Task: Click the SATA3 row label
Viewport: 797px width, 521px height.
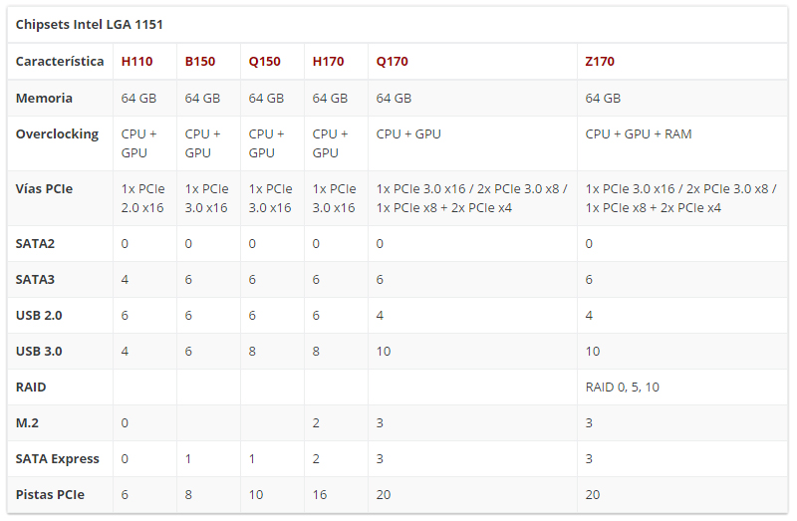Action: point(36,280)
